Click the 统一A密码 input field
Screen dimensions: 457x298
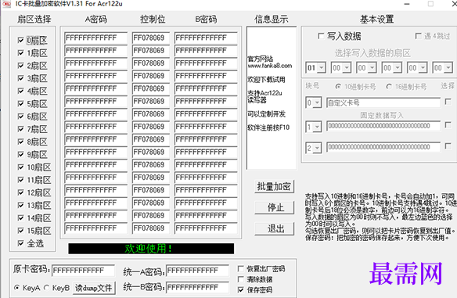click(197, 271)
